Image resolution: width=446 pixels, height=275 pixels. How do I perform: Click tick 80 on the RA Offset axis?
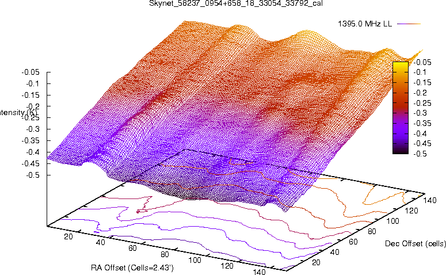[165, 254]
